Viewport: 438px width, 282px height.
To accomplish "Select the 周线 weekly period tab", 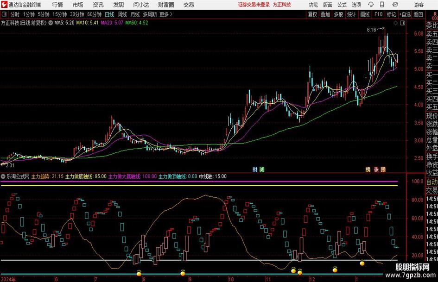I will (x=122, y=14).
